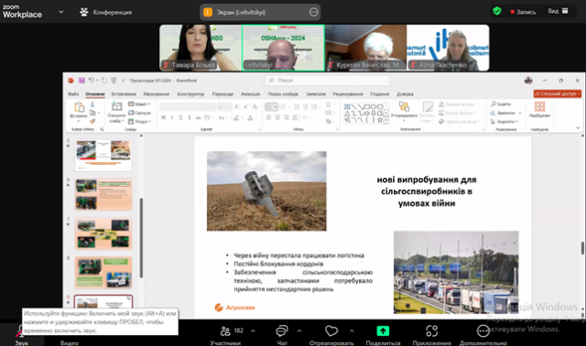Screen dimensions: 586x346
Task: Click the bulleted list button
Action: click(271, 107)
